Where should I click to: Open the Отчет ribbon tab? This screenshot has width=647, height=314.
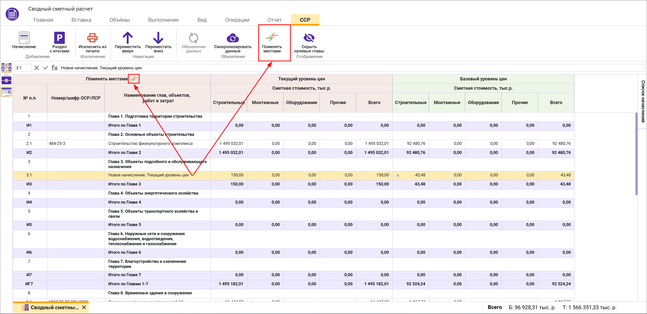point(274,20)
